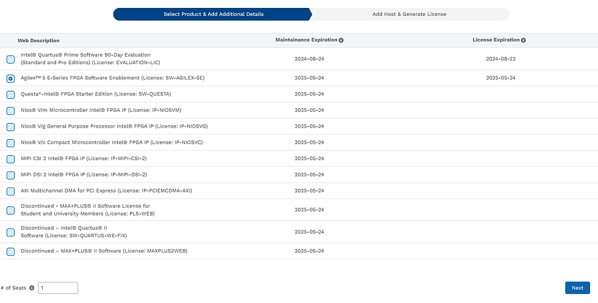This screenshot has width=598, height=303.
Task: Click the # of Seats info icon
Action: [x=32, y=288]
